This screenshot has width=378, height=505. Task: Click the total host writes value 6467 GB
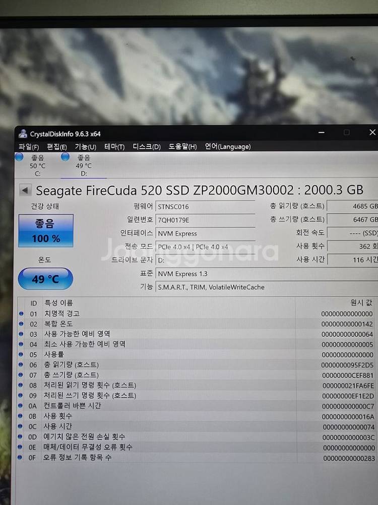pyautogui.click(x=353, y=220)
